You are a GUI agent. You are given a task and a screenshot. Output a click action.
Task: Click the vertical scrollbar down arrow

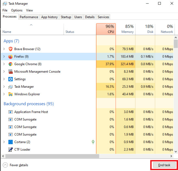(176, 152)
